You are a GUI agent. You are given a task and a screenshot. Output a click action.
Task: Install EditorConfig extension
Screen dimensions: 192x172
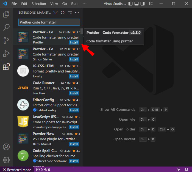pyautogui.click(x=74, y=110)
